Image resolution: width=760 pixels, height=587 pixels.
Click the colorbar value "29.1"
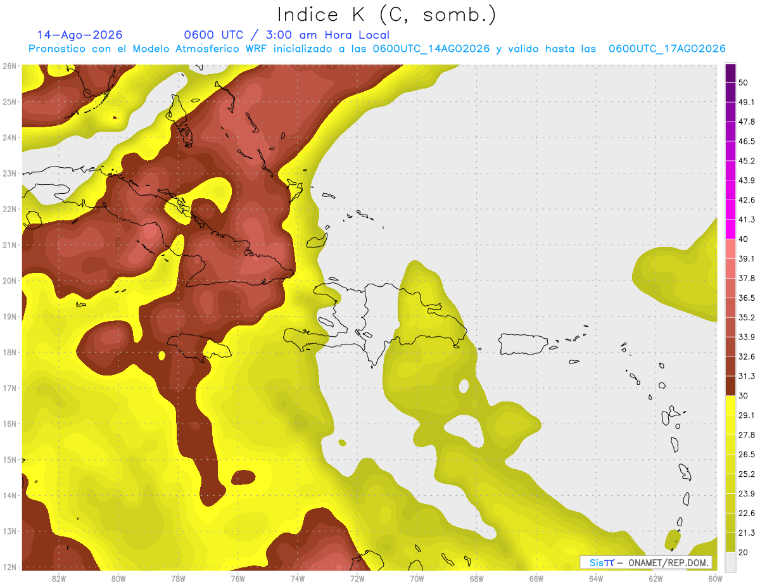tap(747, 415)
